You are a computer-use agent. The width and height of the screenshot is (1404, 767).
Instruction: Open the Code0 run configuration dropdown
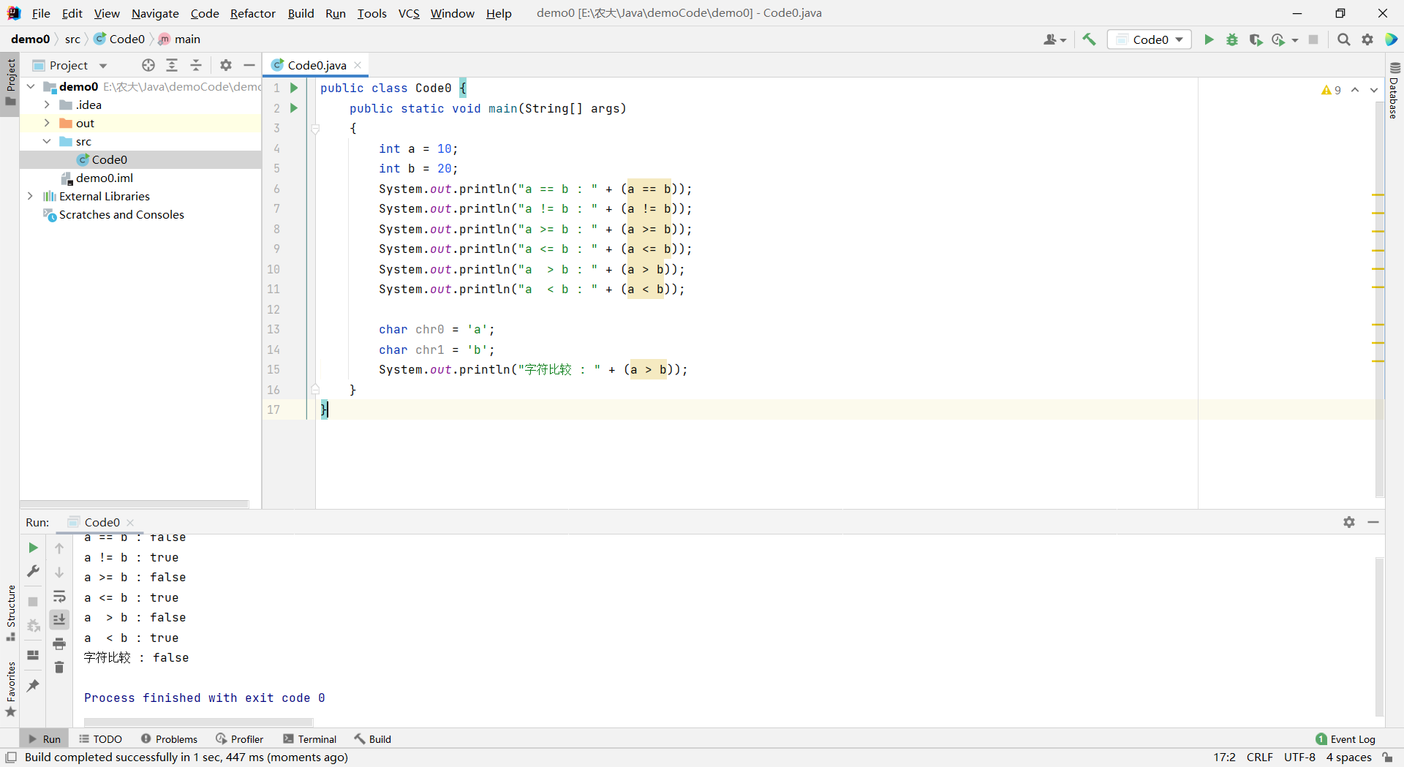coord(1150,39)
